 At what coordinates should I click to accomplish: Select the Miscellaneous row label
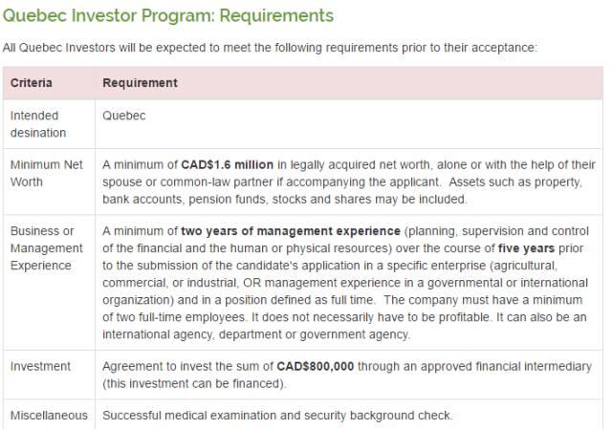tap(49, 416)
